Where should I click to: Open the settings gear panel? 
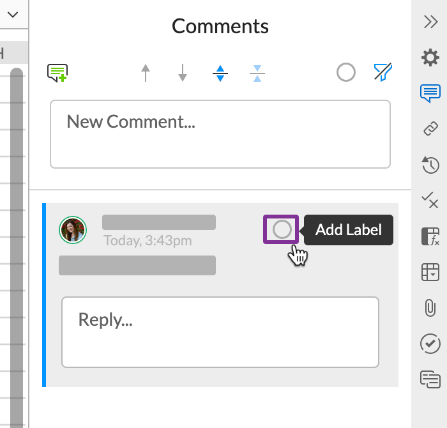tap(430, 58)
